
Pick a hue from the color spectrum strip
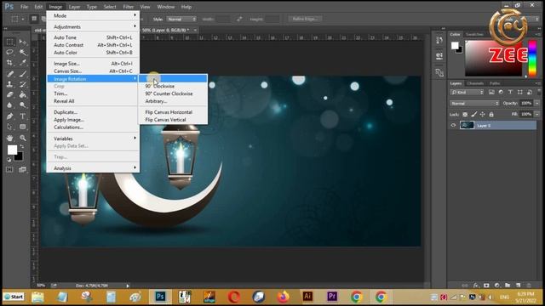(532, 58)
